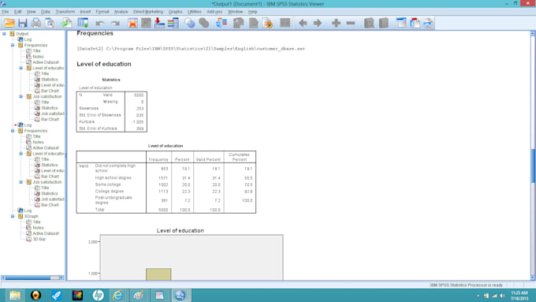Click the Export output toolbar icon

66,23
